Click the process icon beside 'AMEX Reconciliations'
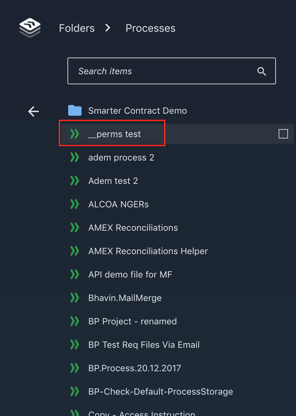Viewport: 296px width, 416px height. click(75, 227)
